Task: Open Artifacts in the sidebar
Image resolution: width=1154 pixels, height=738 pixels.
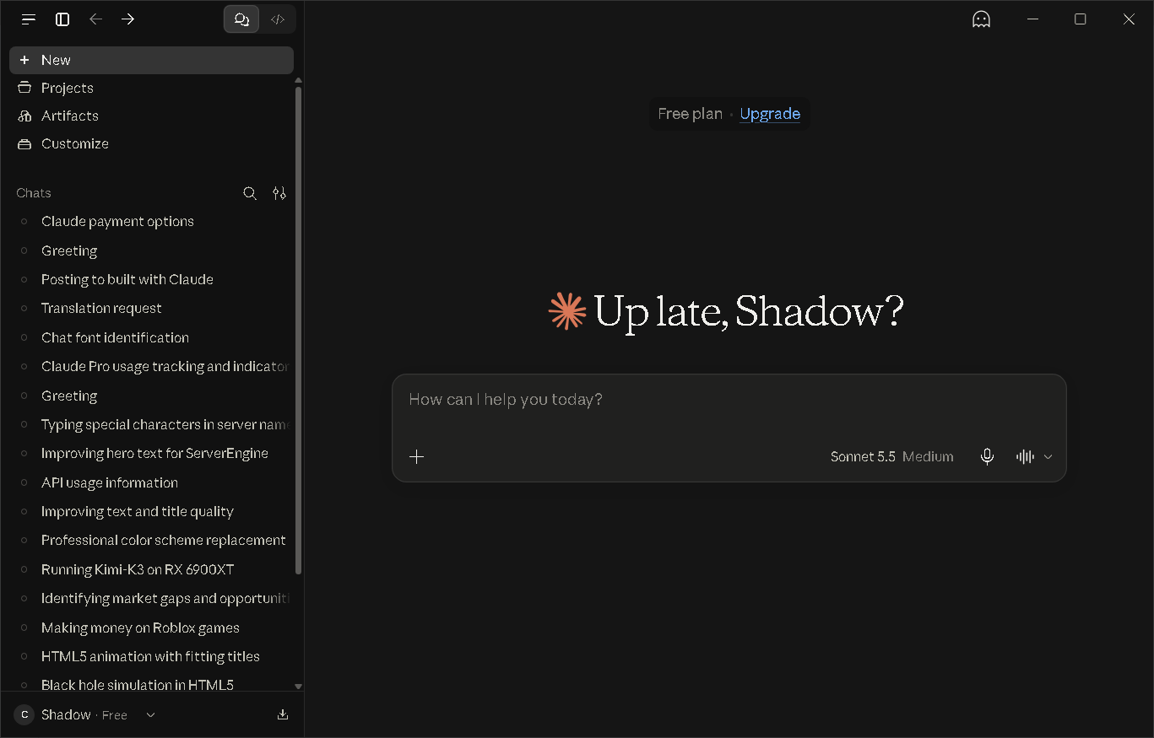Action: (x=151, y=116)
